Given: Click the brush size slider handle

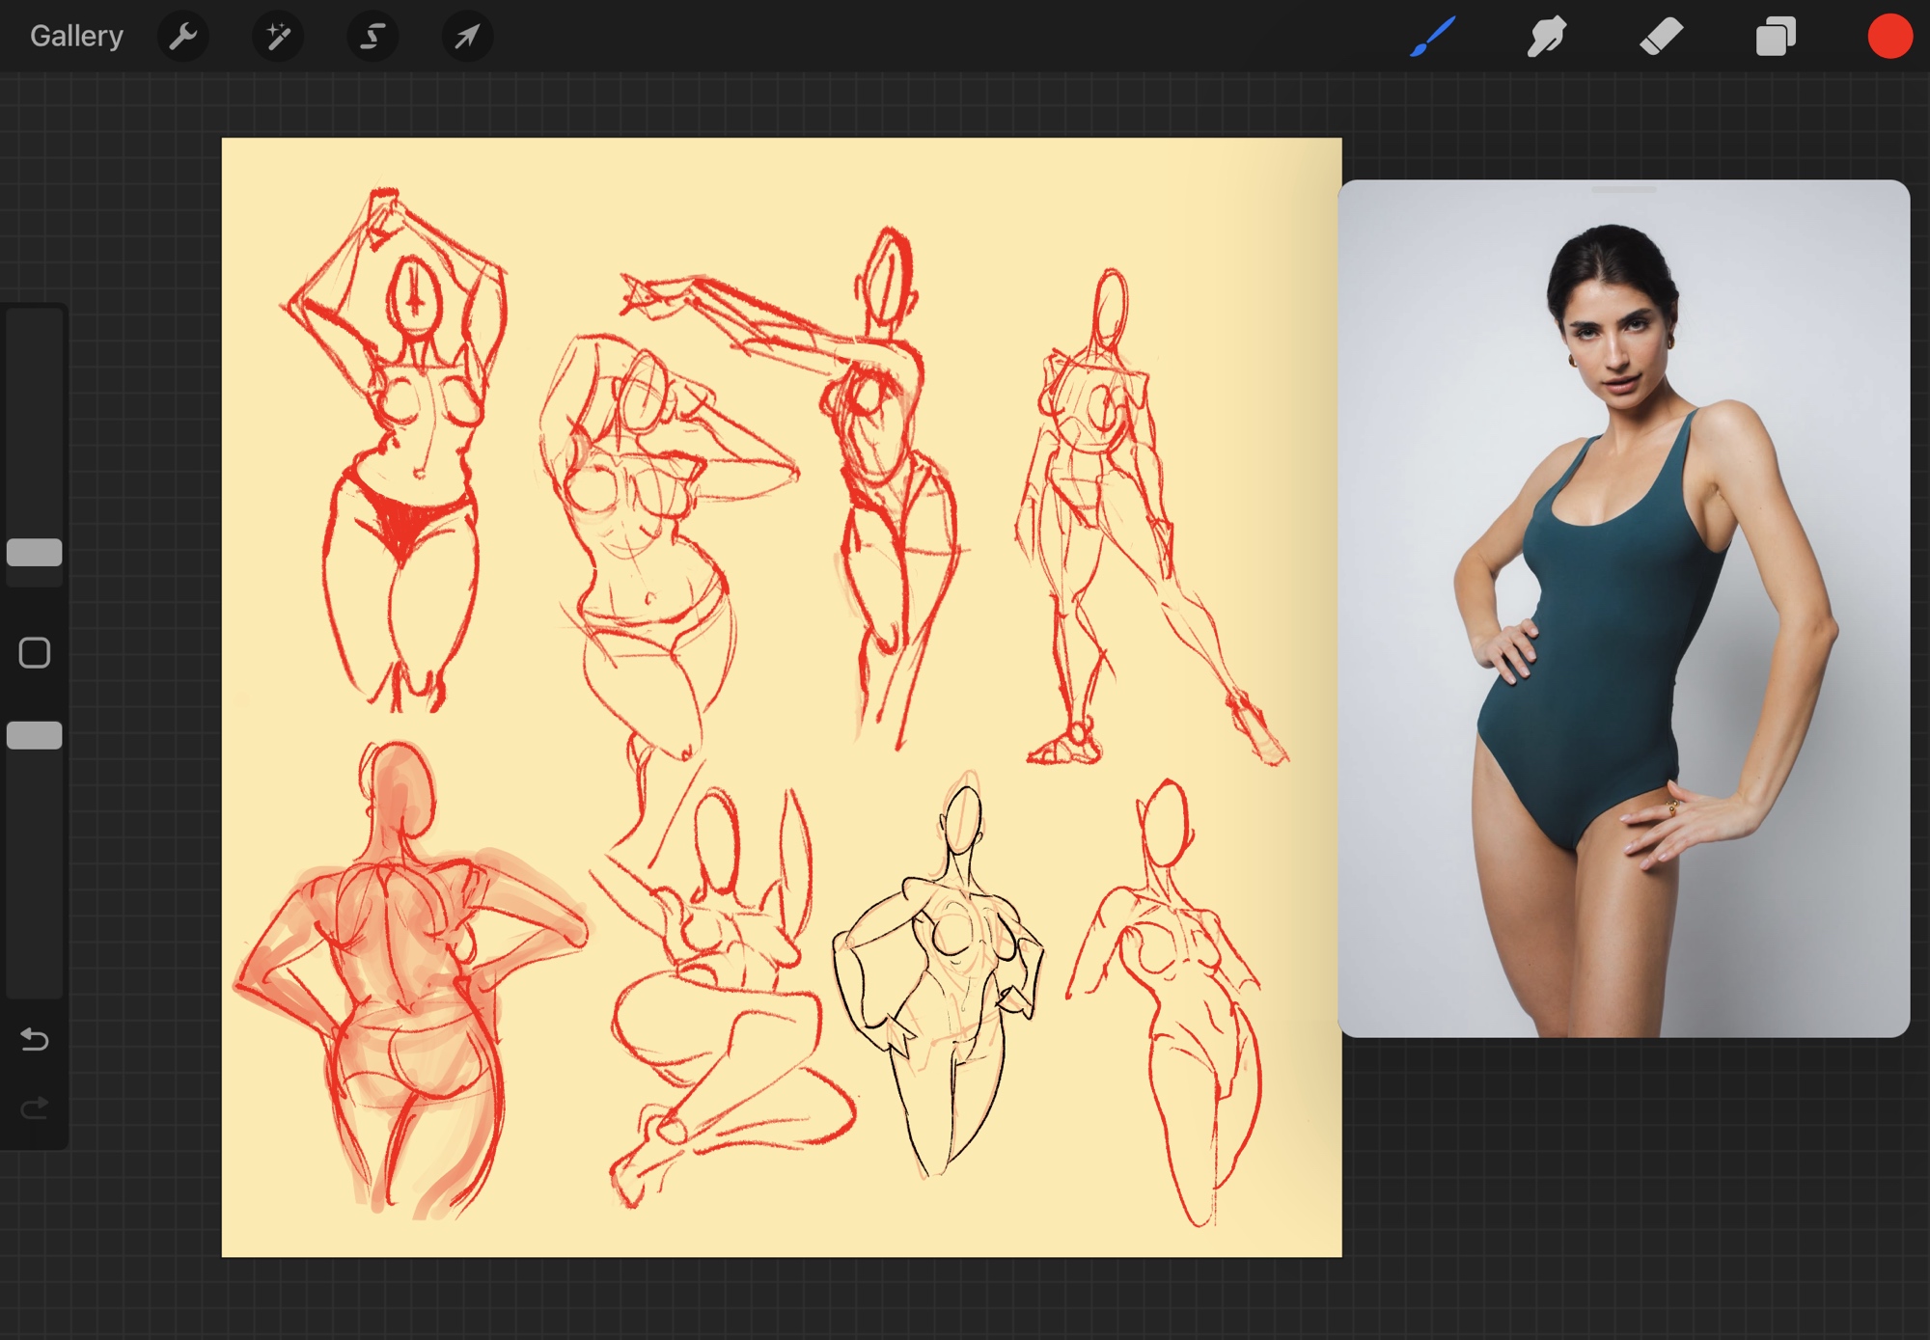Looking at the screenshot, I should 35,552.
